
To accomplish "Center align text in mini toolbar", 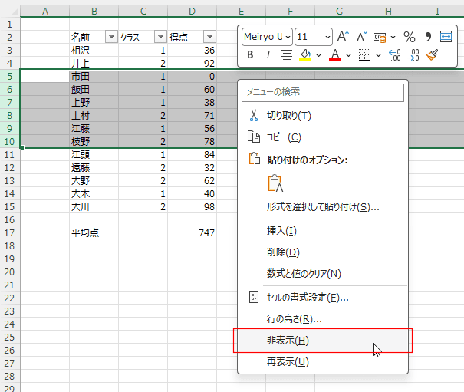I will 286,54.
